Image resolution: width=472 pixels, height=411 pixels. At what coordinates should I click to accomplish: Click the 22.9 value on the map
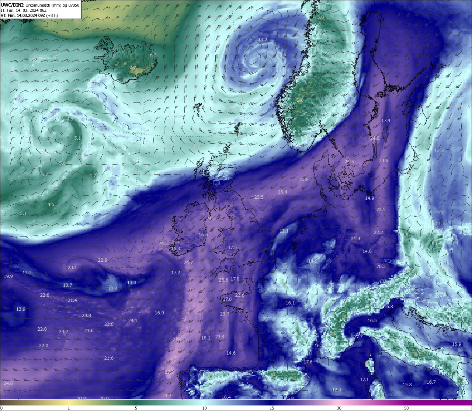click(x=103, y=260)
